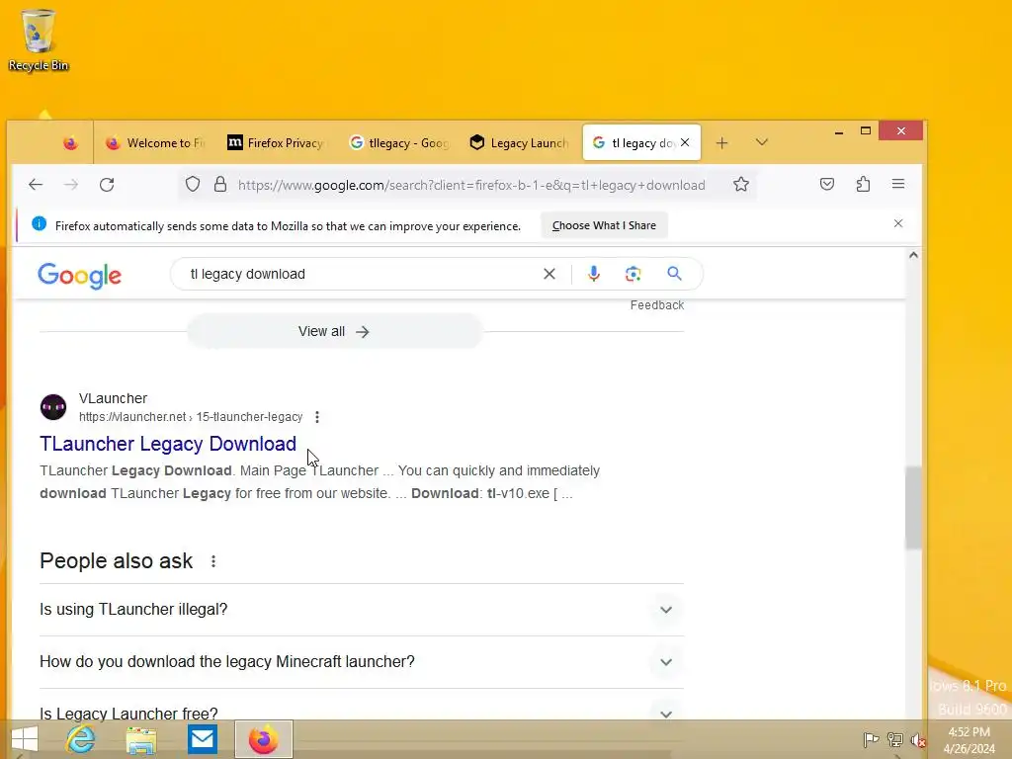Click the network tray icon
Viewport: 1012px width, 759px height.
click(x=894, y=740)
